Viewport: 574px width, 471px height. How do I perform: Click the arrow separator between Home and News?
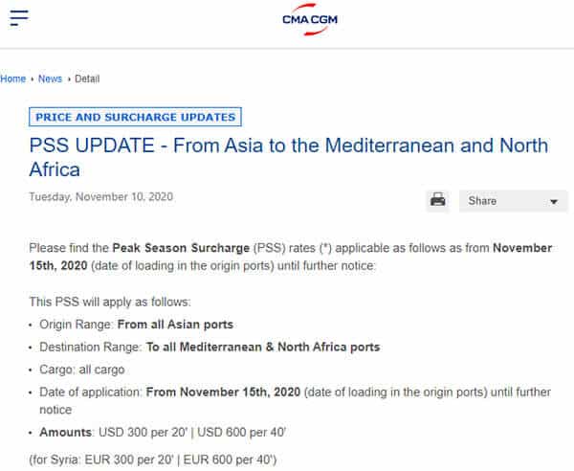(33, 79)
